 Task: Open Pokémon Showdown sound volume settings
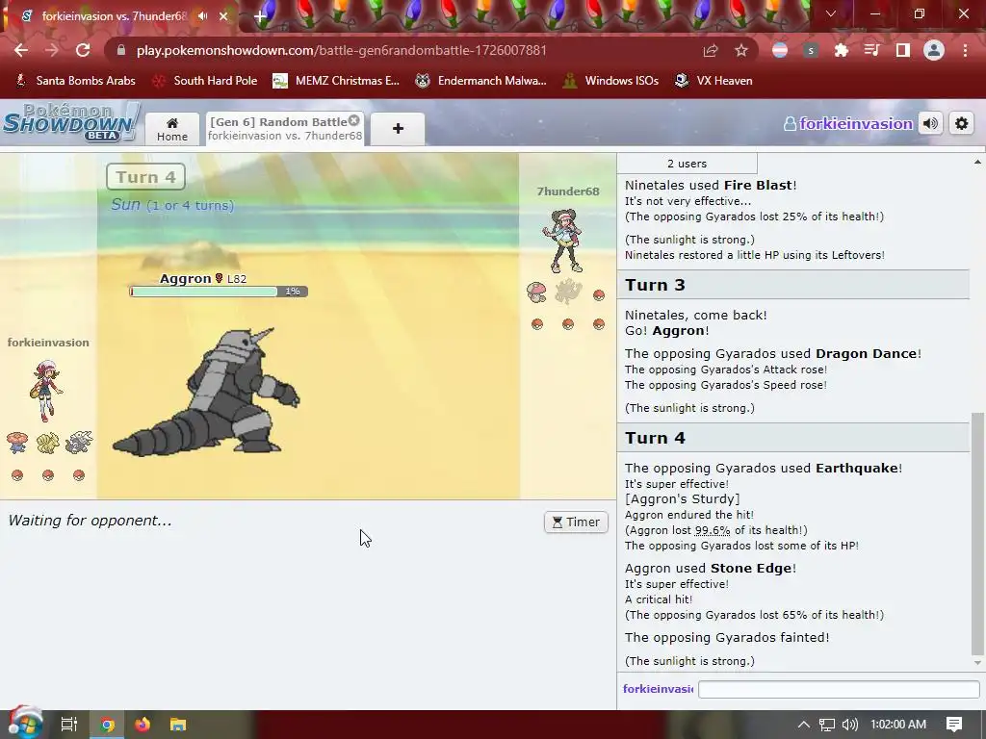931,124
